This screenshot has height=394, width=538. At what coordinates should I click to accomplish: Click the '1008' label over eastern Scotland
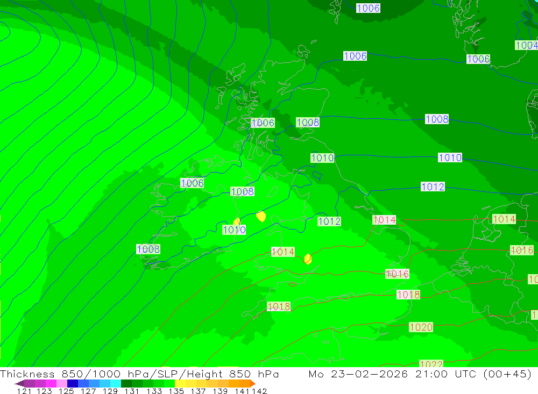click(x=308, y=123)
